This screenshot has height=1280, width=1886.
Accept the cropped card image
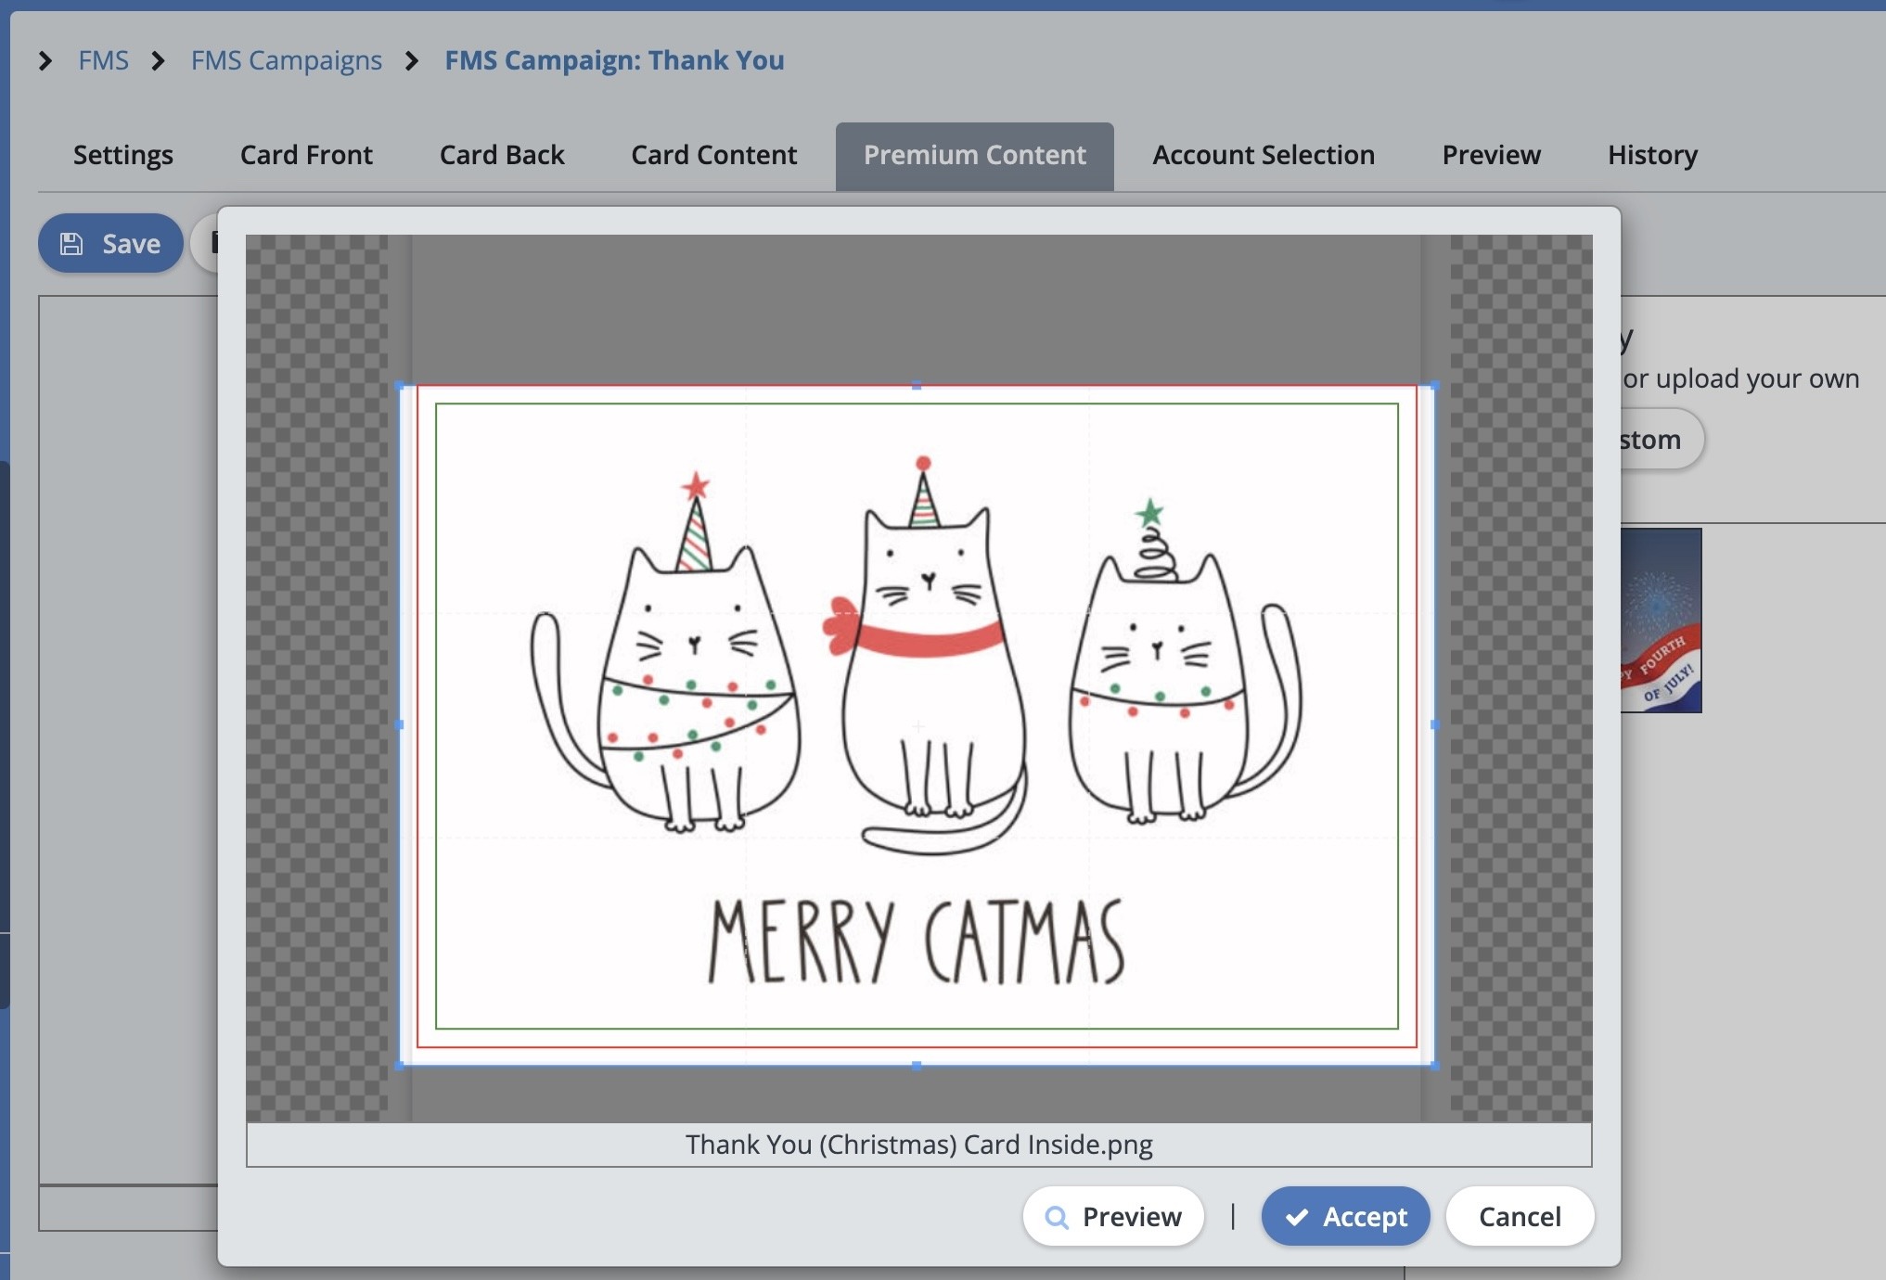(x=1345, y=1217)
